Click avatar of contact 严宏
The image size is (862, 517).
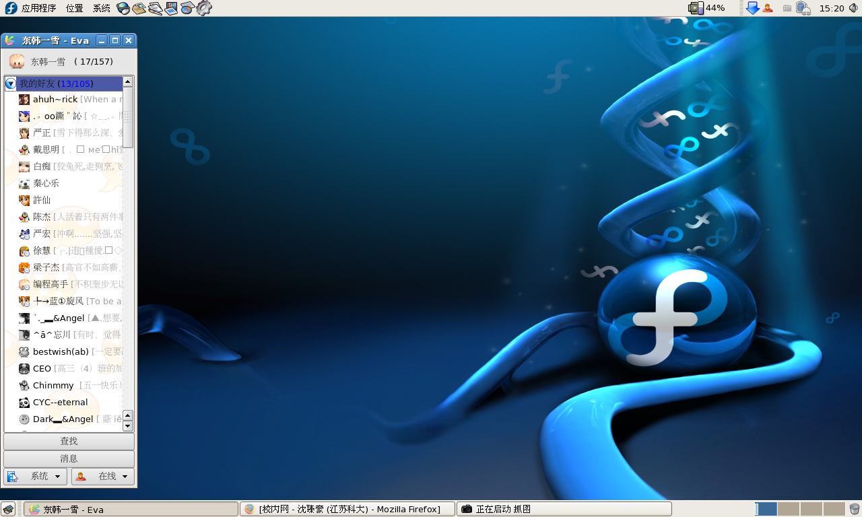(24, 234)
